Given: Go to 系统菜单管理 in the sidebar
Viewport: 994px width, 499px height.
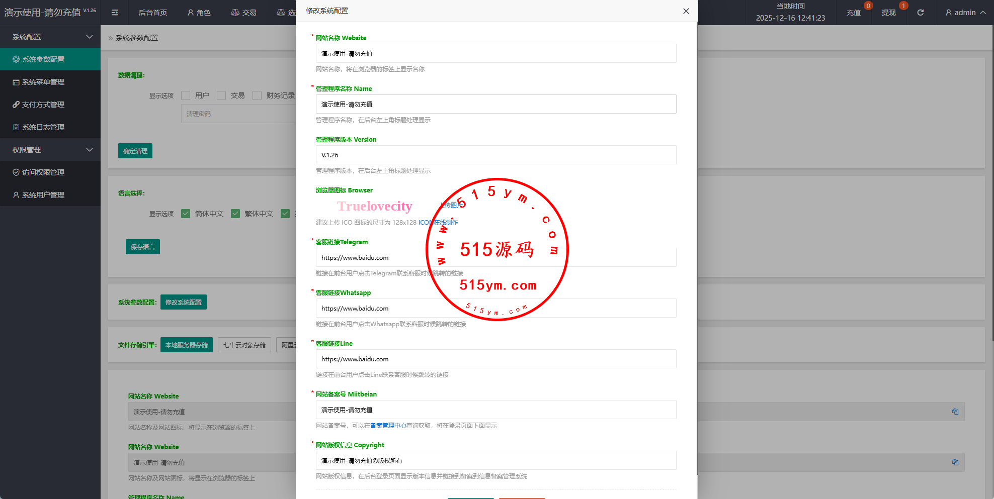Looking at the screenshot, I should [50, 82].
